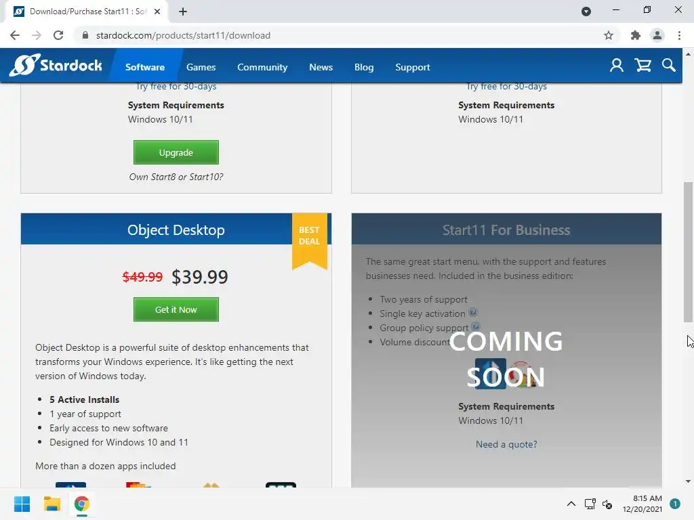Click the Stardock logo
Image resolution: width=694 pixels, height=520 pixels.
click(56, 66)
